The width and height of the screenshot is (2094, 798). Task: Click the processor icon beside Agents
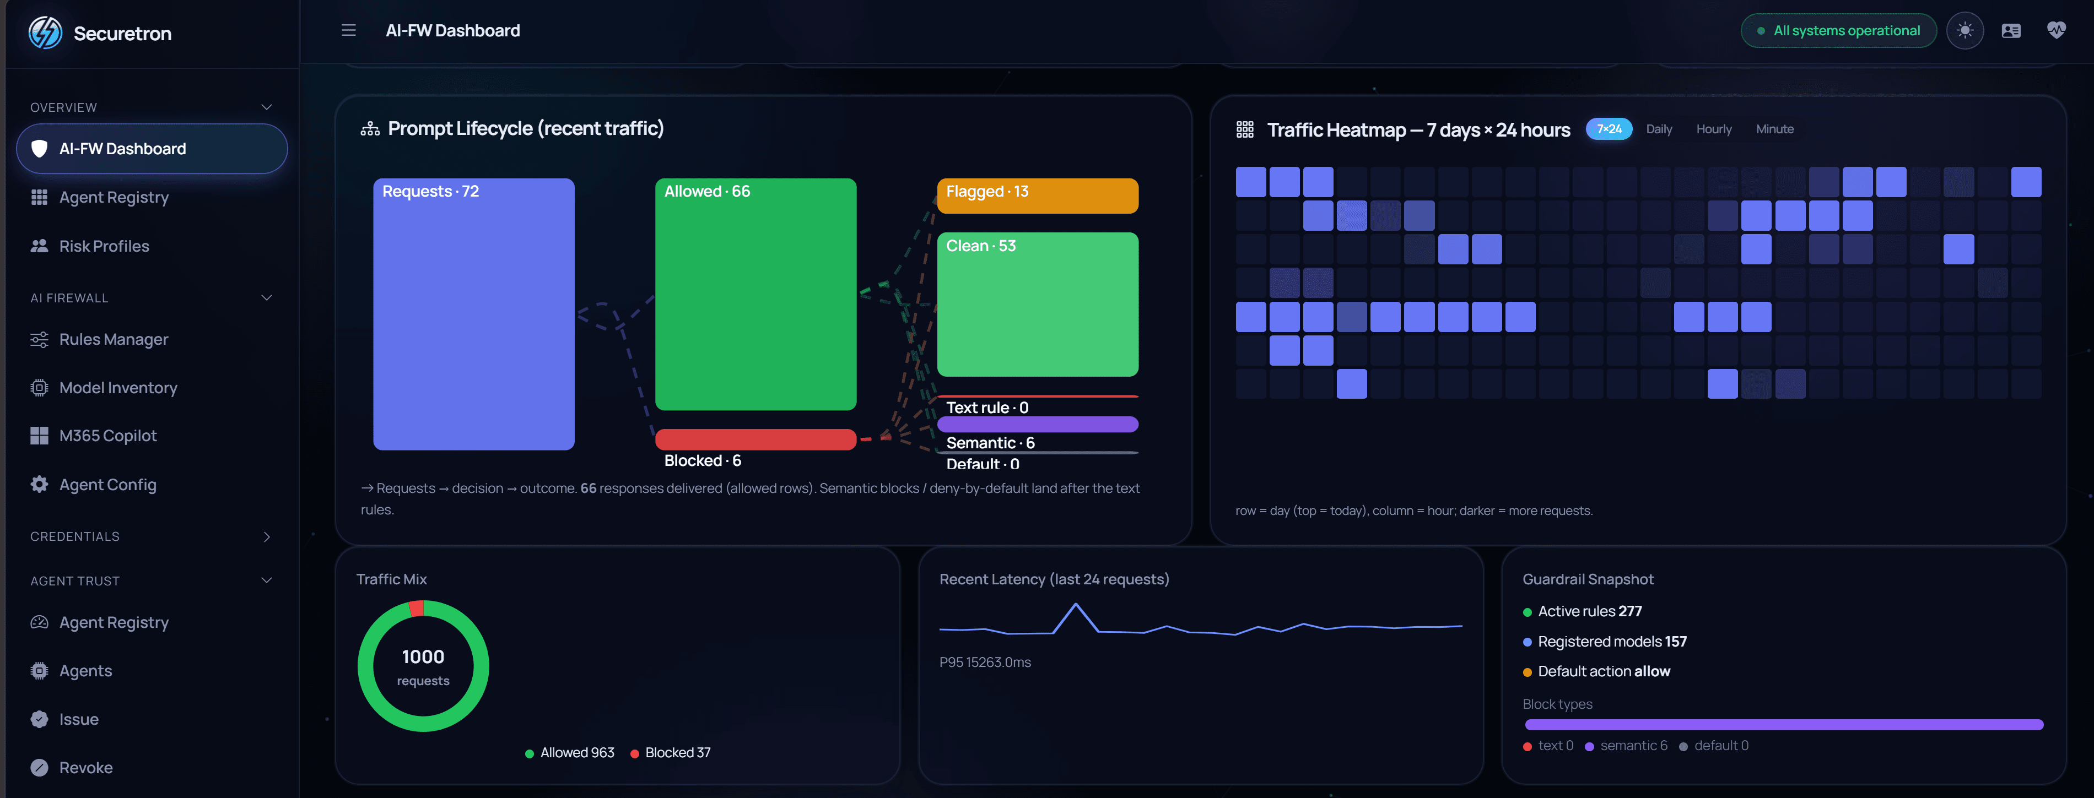(39, 670)
